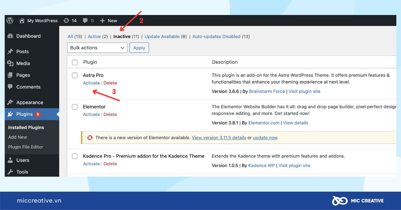
Task: Open Dashboard menu item
Action: click(x=28, y=36)
